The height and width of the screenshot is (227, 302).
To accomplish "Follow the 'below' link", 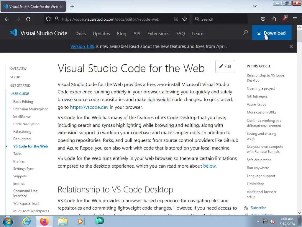I will pos(209,166).
